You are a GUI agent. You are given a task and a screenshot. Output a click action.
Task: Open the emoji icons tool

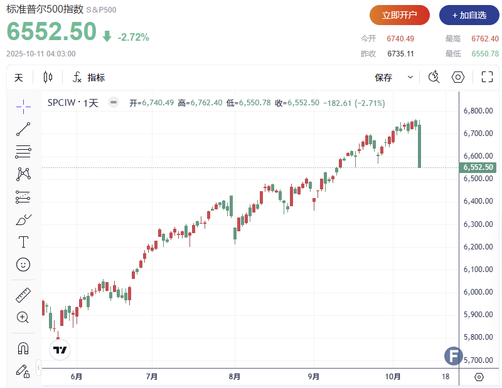tap(23, 265)
